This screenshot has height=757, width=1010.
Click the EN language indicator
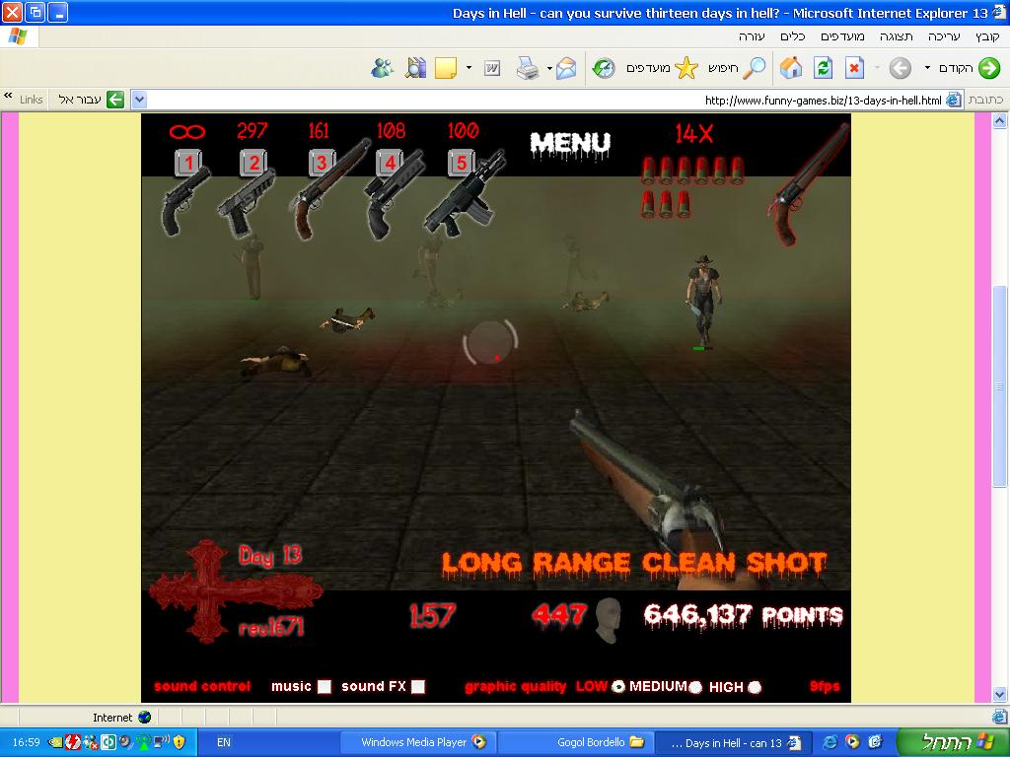click(x=224, y=742)
